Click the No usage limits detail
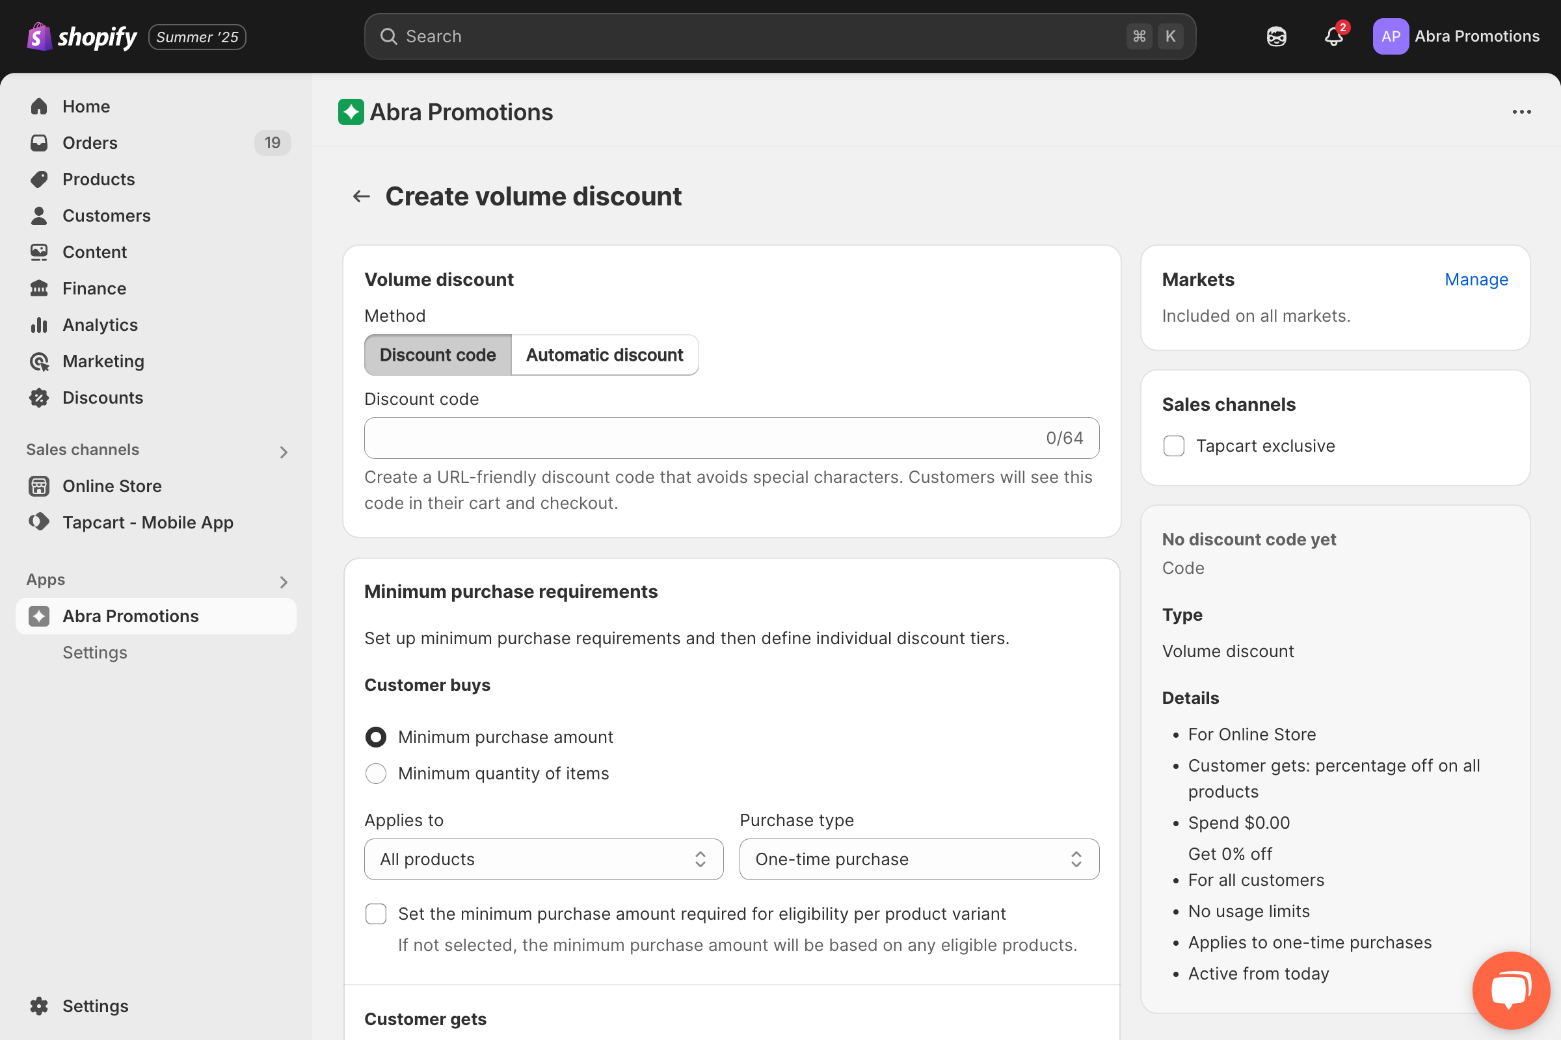 1248,911
